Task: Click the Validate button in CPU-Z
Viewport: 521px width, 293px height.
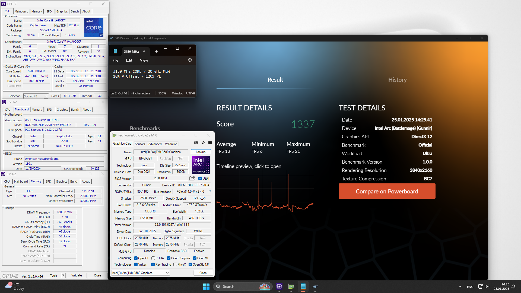Action: [77, 275]
